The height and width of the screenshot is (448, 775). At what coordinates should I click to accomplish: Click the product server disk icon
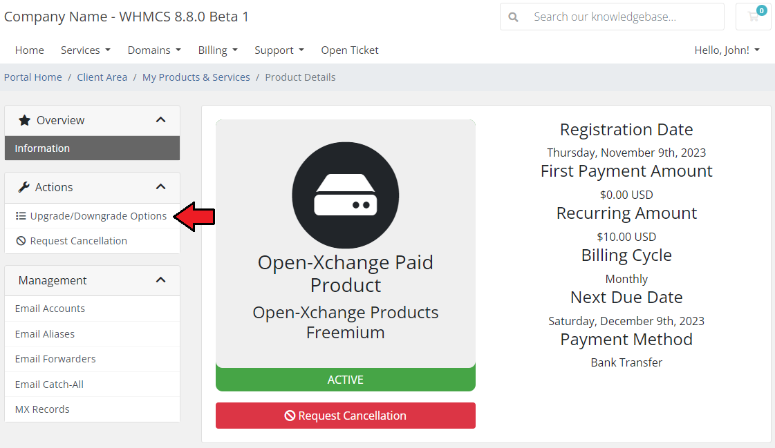coord(346,195)
